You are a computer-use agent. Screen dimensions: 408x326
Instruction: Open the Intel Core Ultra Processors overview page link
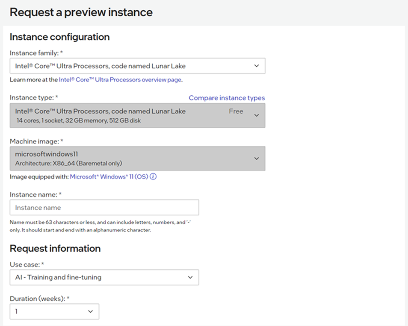point(120,79)
